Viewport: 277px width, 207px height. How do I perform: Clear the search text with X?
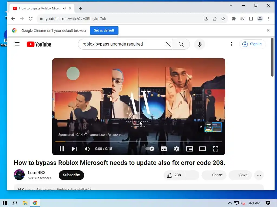168,44
